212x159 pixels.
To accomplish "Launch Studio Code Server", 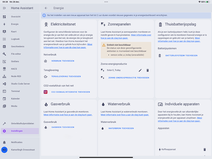I will coord(20,84).
